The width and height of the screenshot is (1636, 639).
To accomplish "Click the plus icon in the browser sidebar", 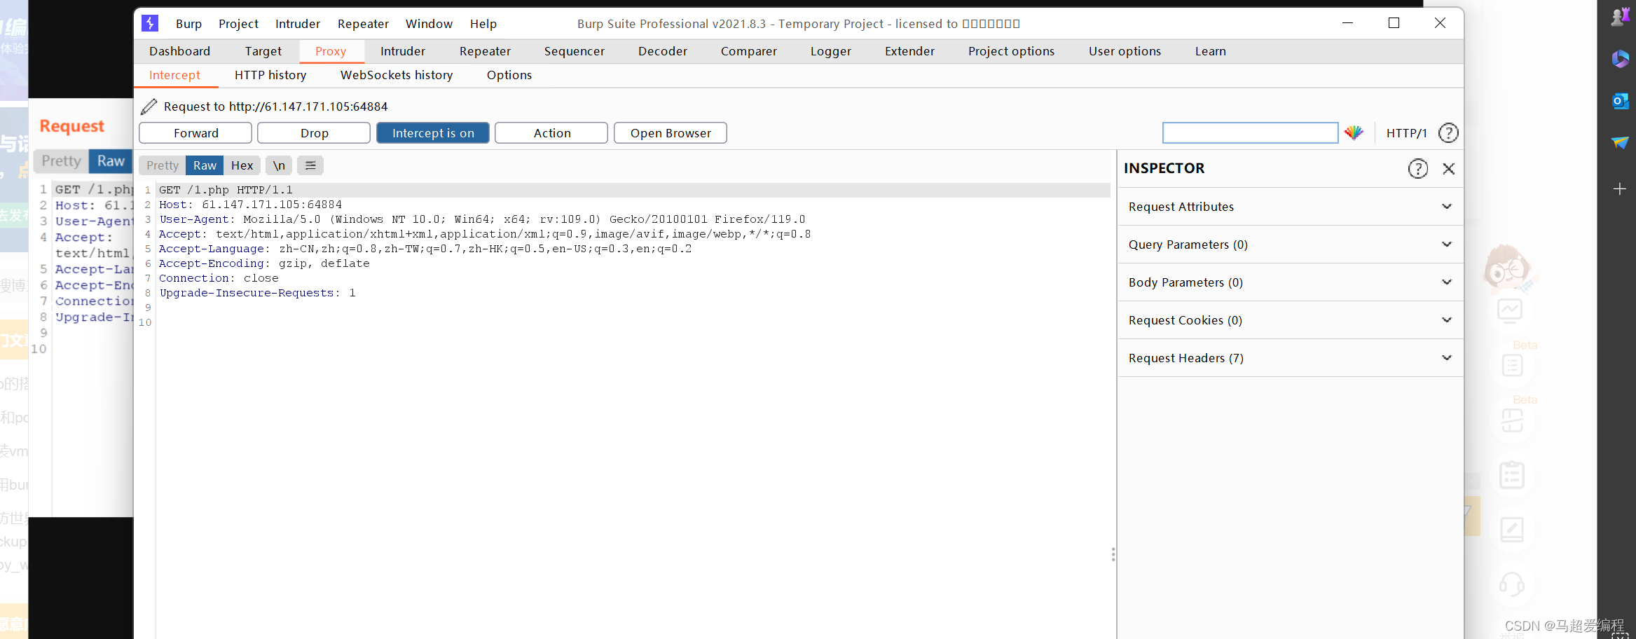I will coord(1620,189).
